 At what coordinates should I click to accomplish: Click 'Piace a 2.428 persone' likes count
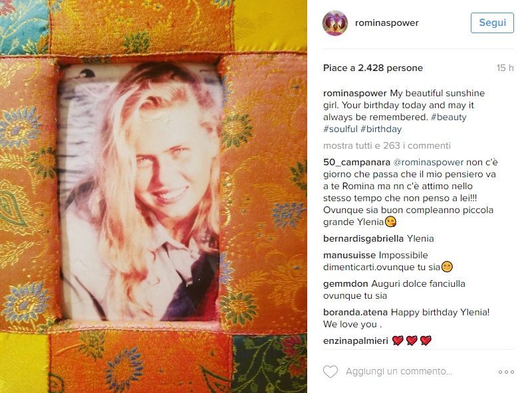pyautogui.click(x=373, y=68)
